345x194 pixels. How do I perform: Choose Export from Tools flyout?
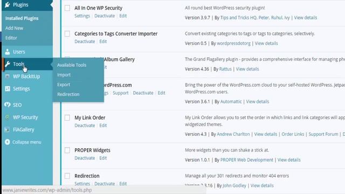coord(64,85)
